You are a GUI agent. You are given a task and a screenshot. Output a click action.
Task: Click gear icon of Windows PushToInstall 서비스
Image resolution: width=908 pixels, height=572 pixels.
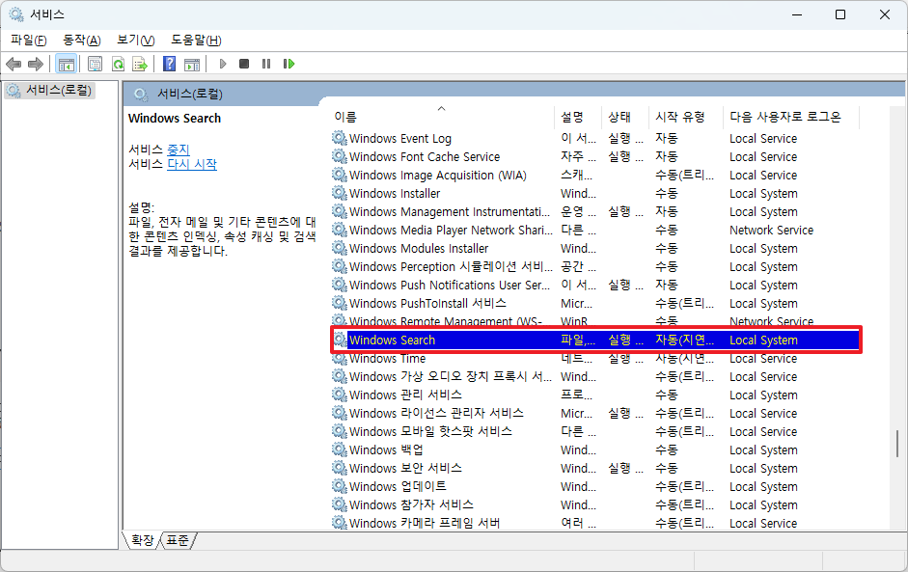tap(339, 303)
